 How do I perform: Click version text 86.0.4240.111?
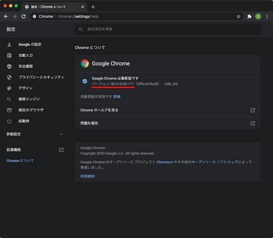122,84
